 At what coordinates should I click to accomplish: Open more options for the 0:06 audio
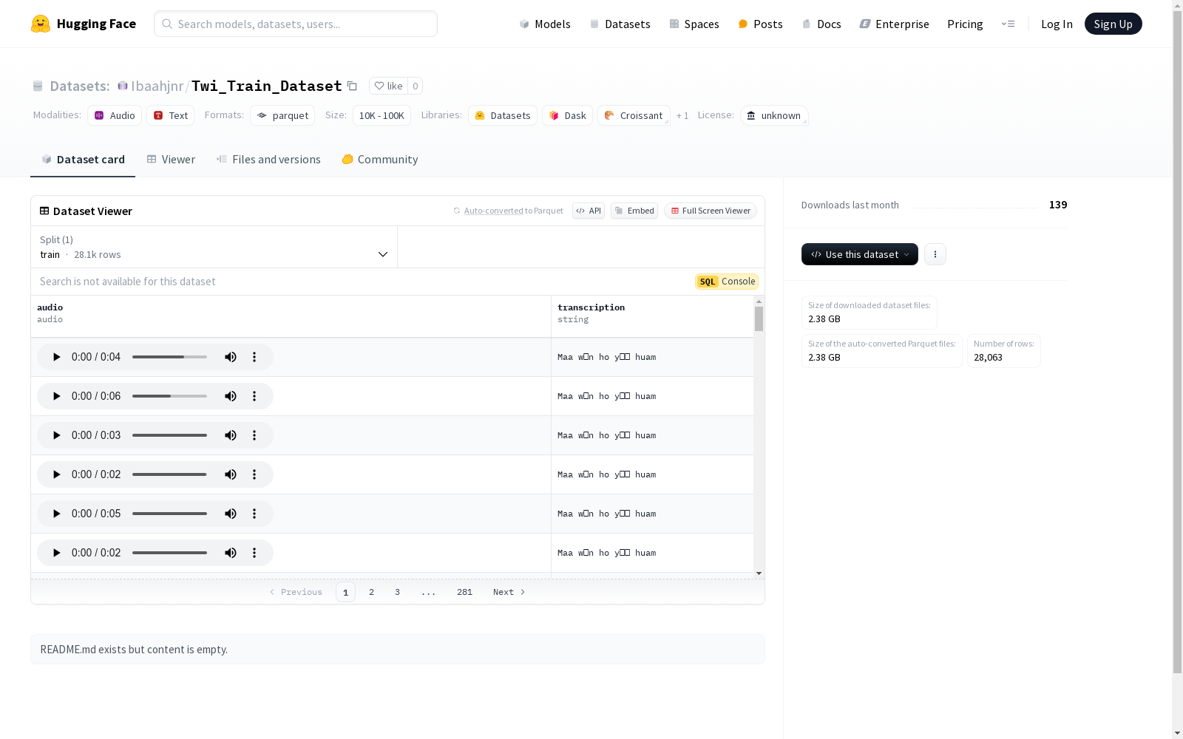point(254,396)
